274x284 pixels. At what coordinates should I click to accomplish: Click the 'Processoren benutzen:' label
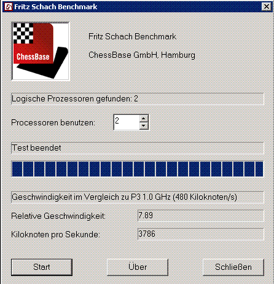[53, 122]
